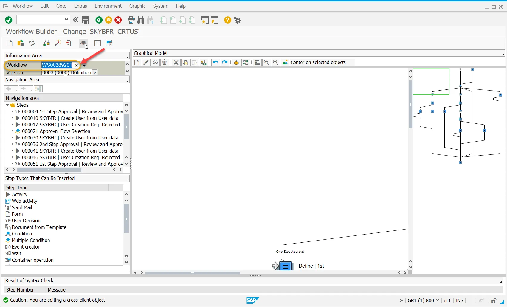Open Help with the question mark icon
Image resolution: width=507 pixels, height=307 pixels.
click(228, 20)
